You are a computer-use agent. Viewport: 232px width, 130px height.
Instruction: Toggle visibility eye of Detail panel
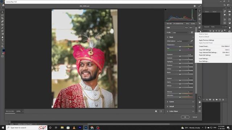click(x=193, y=107)
